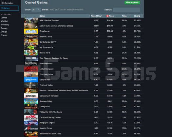
Task: Click the $12.49 price for Creativerse
Action: (110, 31)
